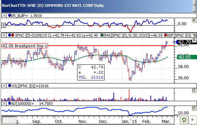Click the blue SFNC series dot
The height and width of the screenshot is (125, 197).
pyautogui.click(x=10, y=35)
